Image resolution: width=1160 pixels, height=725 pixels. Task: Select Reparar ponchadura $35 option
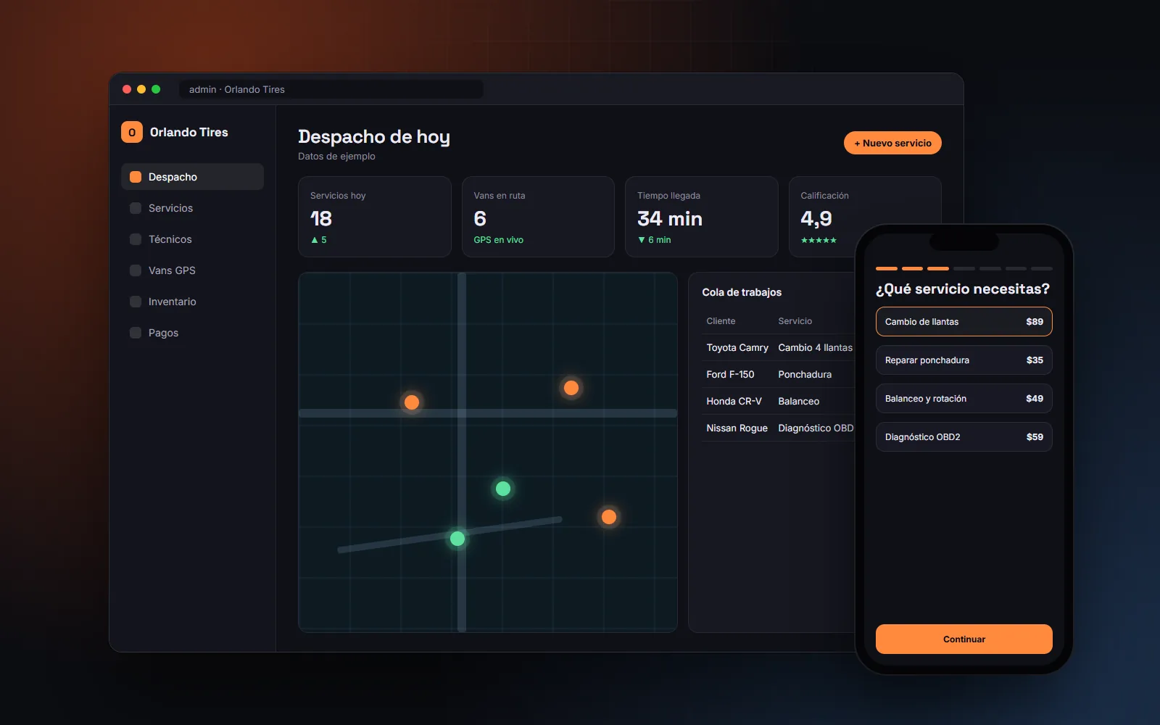coord(964,360)
